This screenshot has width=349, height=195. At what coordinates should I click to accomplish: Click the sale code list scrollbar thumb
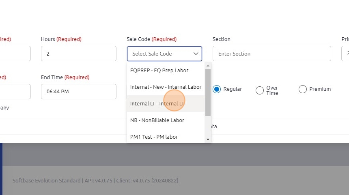[208, 92]
